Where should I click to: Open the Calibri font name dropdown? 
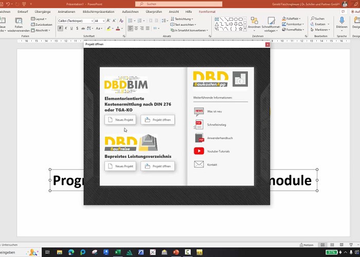pos(92,21)
